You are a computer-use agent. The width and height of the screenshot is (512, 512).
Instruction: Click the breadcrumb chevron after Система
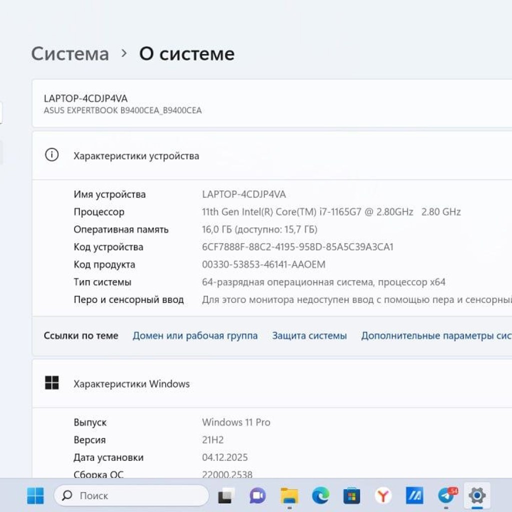point(124,53)
